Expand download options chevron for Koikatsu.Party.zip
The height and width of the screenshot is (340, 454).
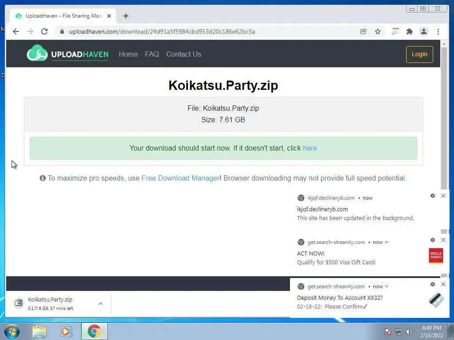click(x=101, y=304)
